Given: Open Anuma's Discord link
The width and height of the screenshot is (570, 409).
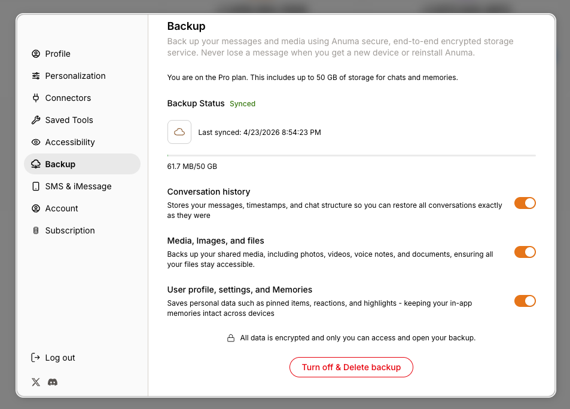Looking at the screenshot, I should (53, 382).
